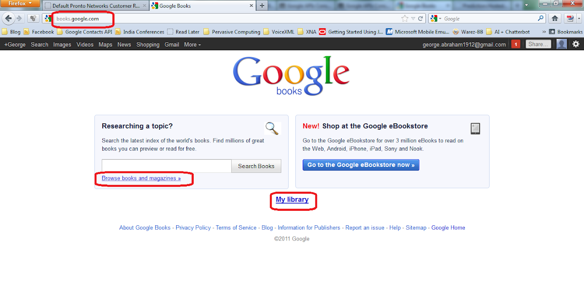Go forward with the Forward arrow

19,18
